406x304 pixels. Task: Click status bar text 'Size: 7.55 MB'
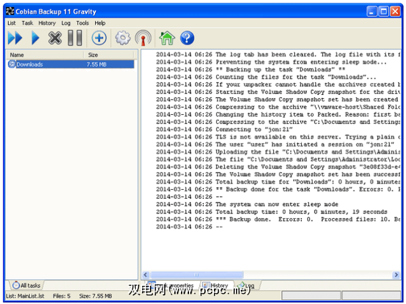96,296
